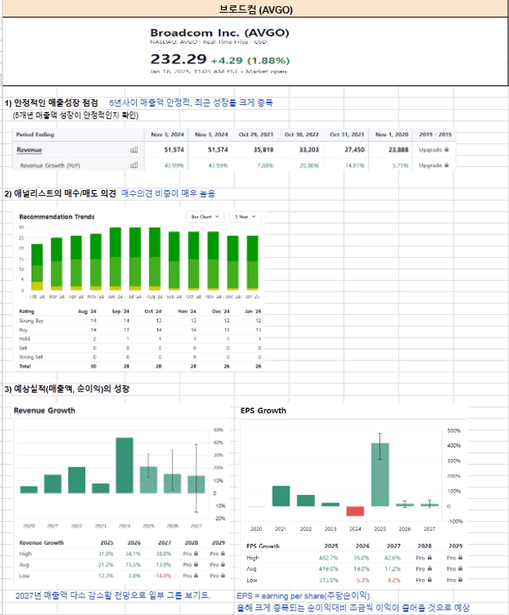Click the EPS = earning per share note
Viewport: 509px width, 615px height.
pos(303,596)
